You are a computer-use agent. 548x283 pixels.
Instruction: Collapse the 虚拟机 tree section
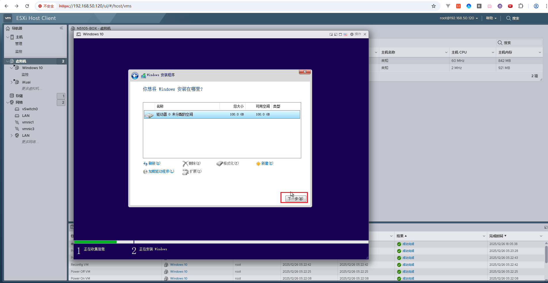7,61
